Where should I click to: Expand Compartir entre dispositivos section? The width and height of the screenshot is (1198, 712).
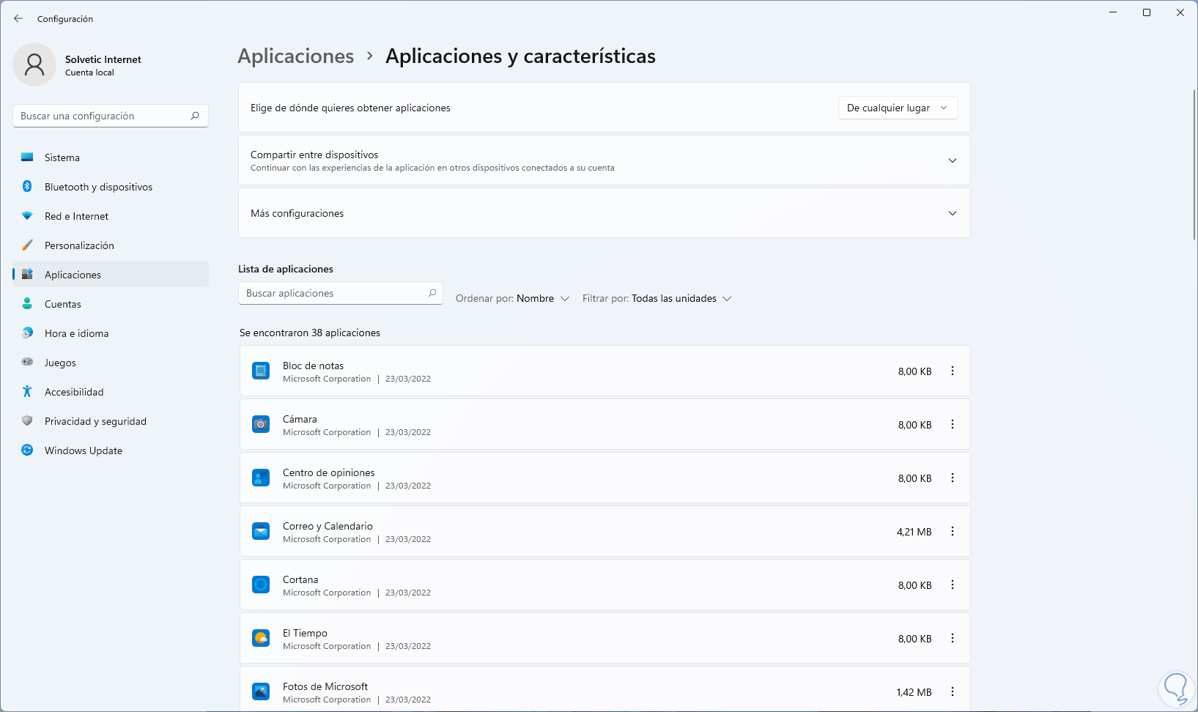(x=953, y=160)
